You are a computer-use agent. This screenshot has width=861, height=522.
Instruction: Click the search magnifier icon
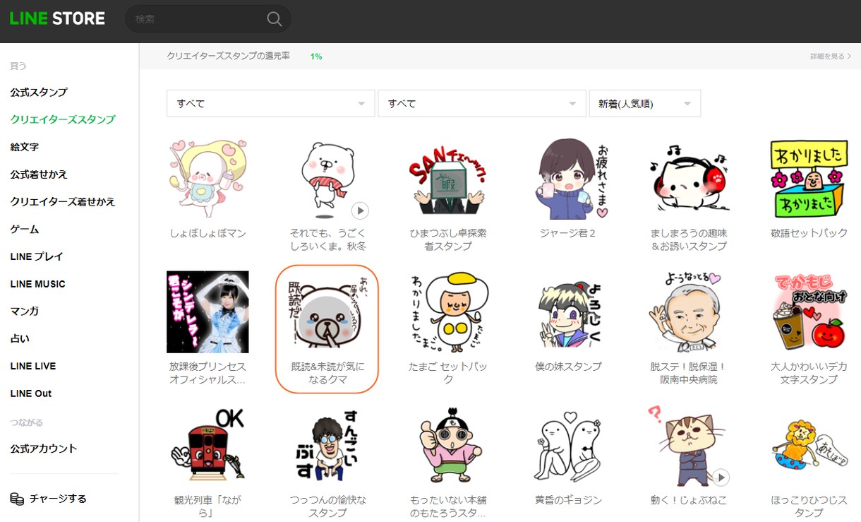coord(275,19)
